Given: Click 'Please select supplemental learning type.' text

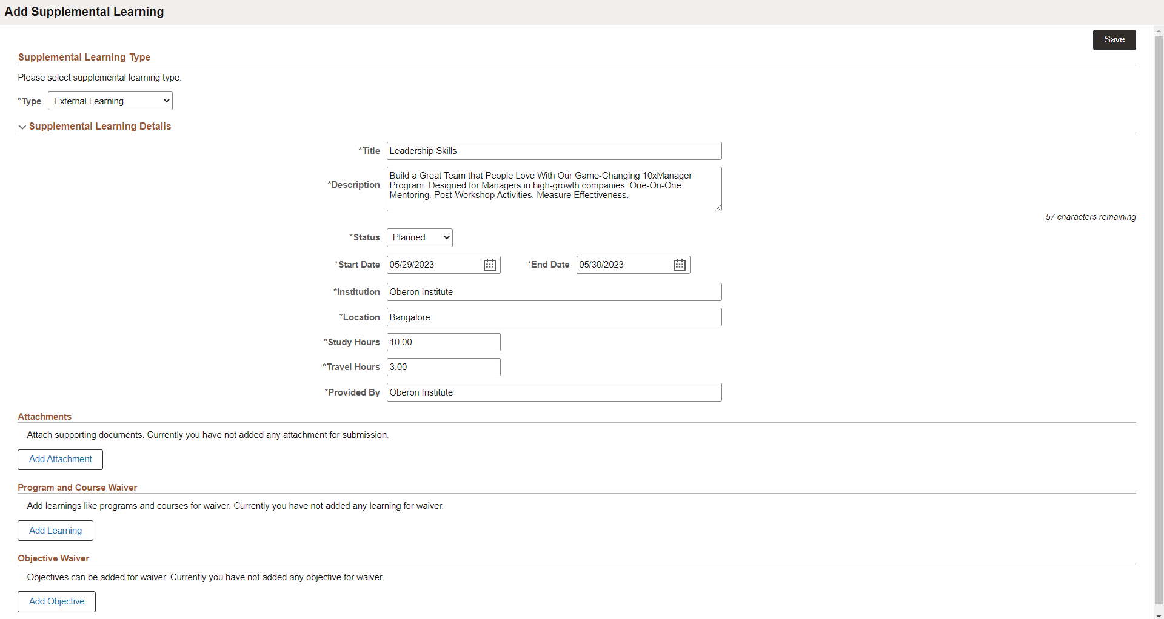Looking at the screenshot, I should point(99,78).
